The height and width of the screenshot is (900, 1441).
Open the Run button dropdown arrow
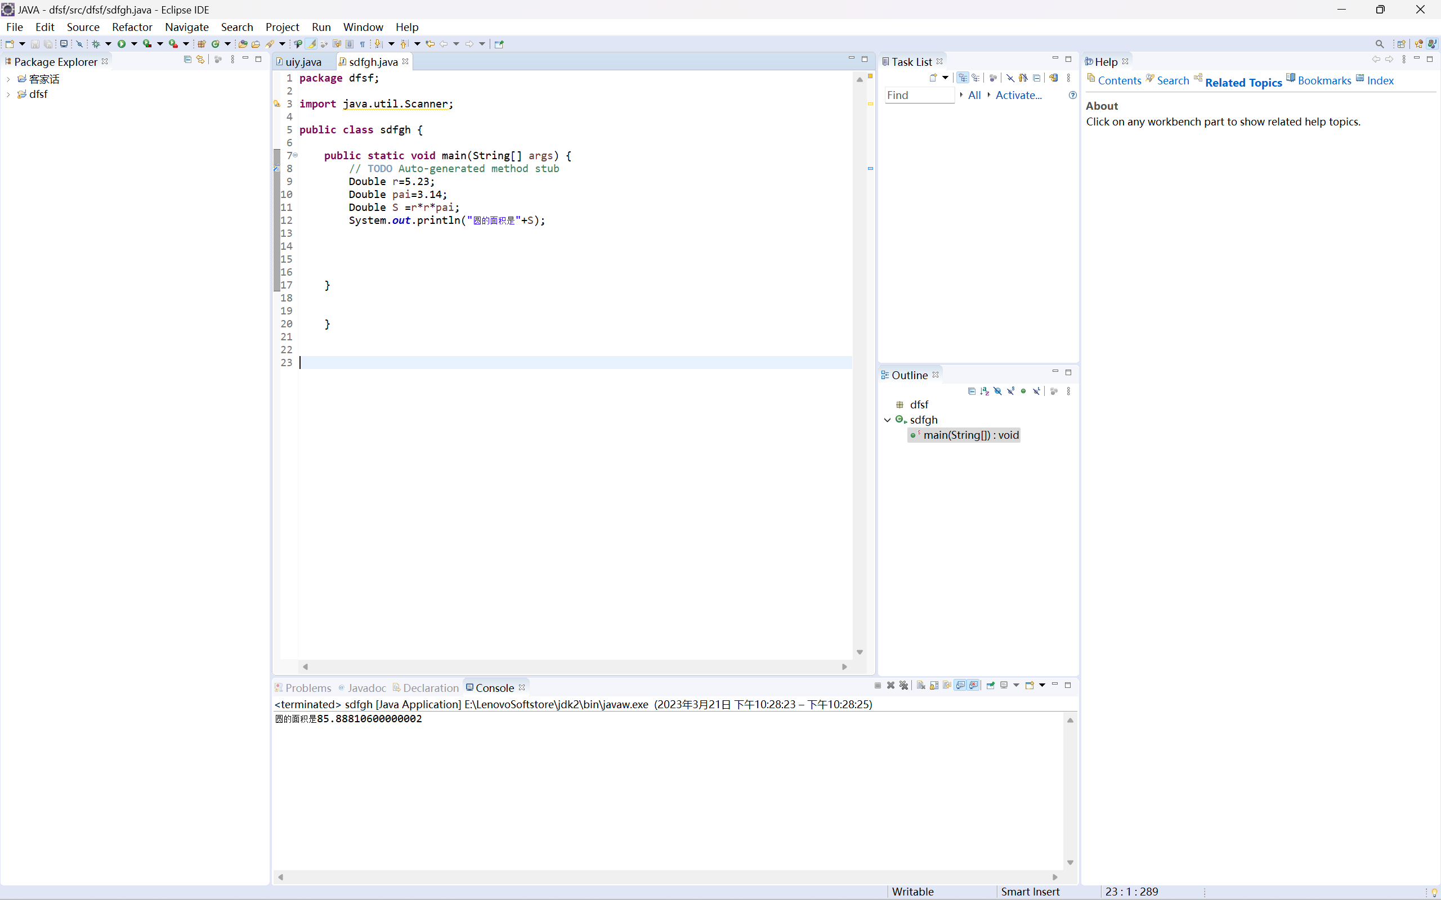tap(135, 44)
